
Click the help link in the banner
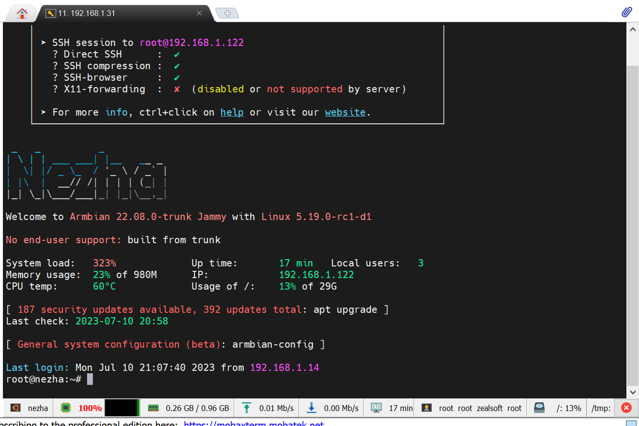[232, 112]
